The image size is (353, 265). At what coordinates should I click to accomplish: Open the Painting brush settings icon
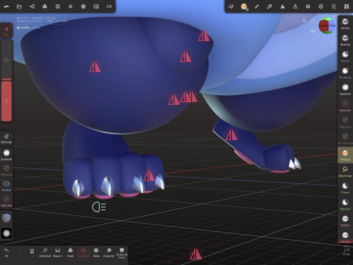click(x=269, y=6)
